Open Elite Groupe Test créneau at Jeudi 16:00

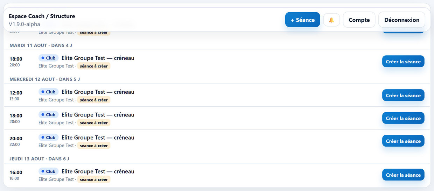click(98, 171)
